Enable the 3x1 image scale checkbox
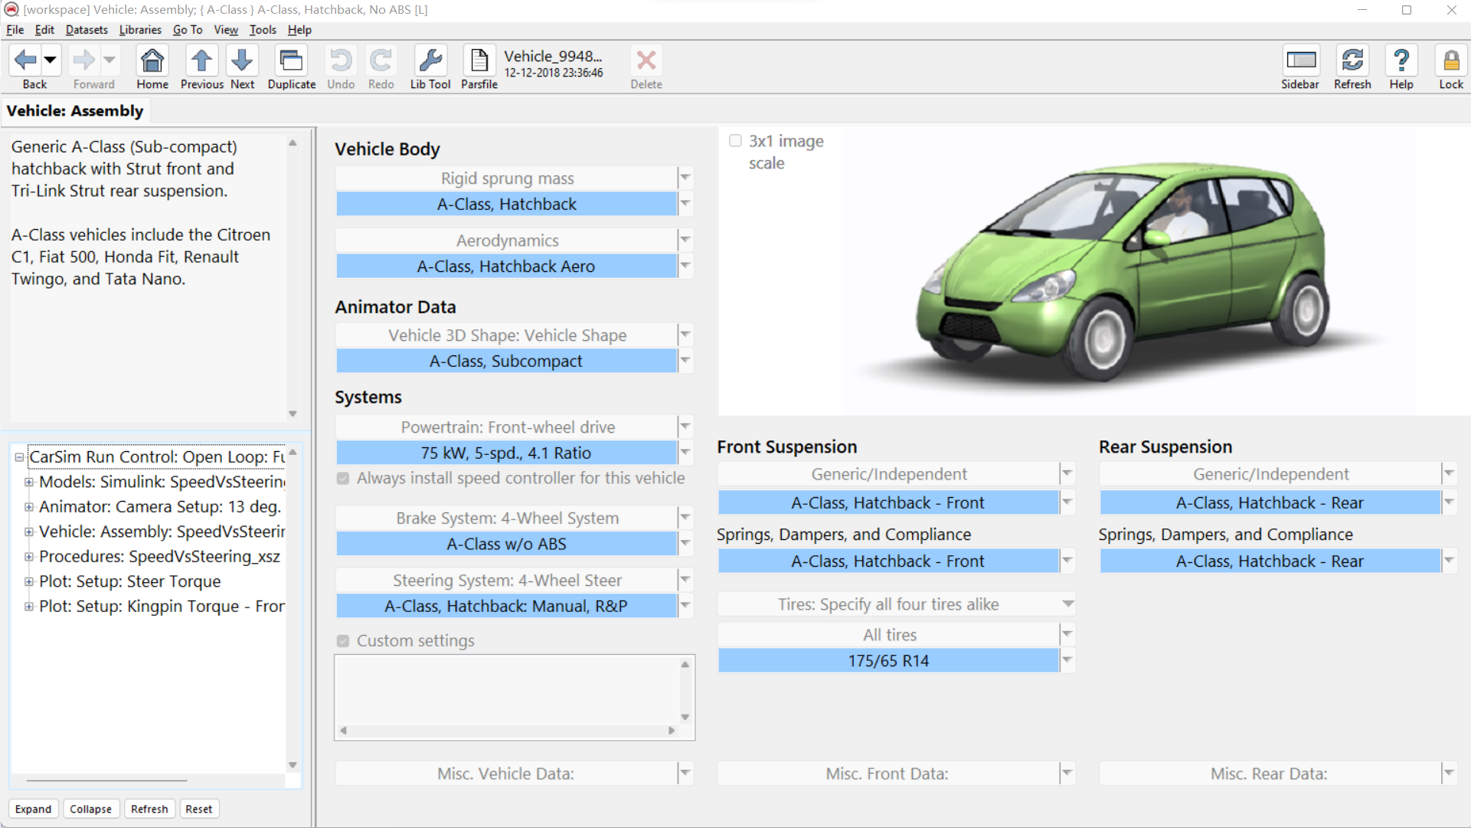 735,141
